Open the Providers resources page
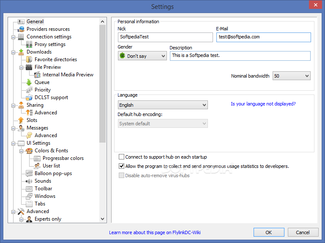325x243 pixels. [48, 29]
